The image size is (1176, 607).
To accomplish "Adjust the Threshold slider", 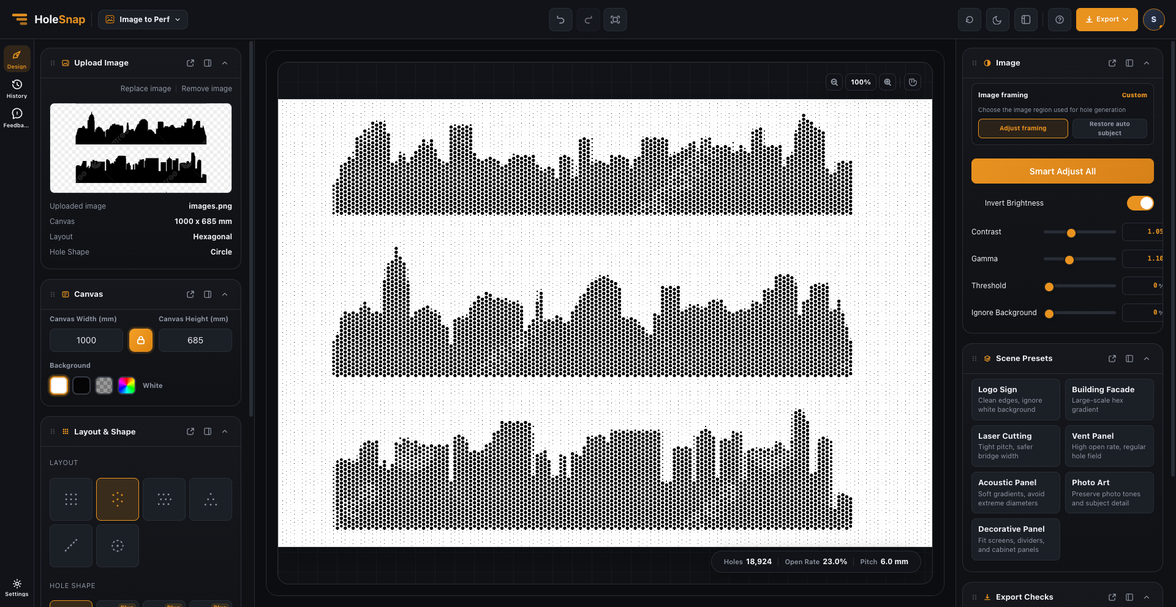I will pyautogui.click(x=1079, y=286).
